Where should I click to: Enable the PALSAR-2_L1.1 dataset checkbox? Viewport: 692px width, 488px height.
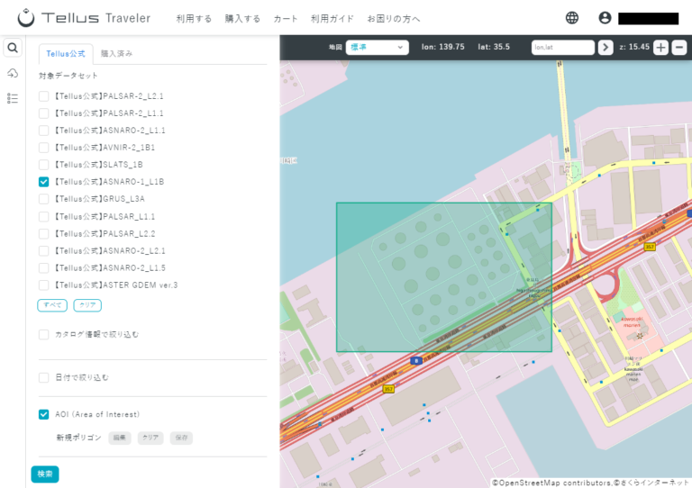coord(43,113)
